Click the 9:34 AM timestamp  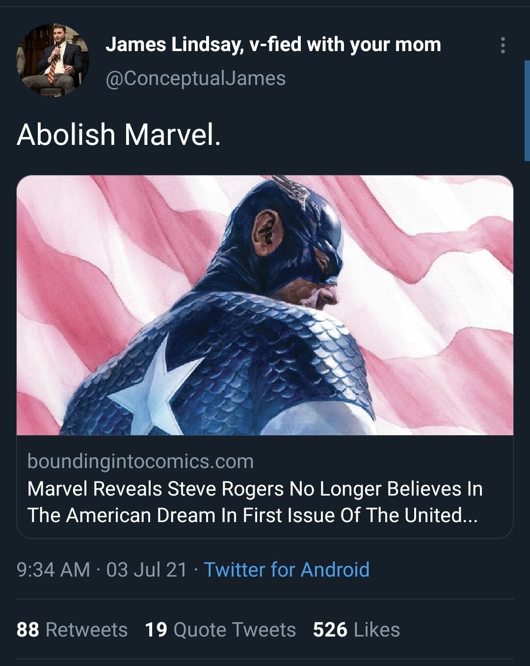pyautogui.click(x=53, y=570)
